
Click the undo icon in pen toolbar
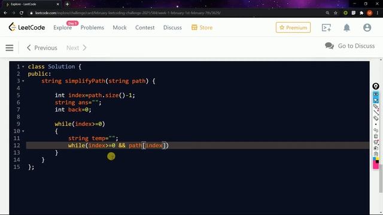376,130
